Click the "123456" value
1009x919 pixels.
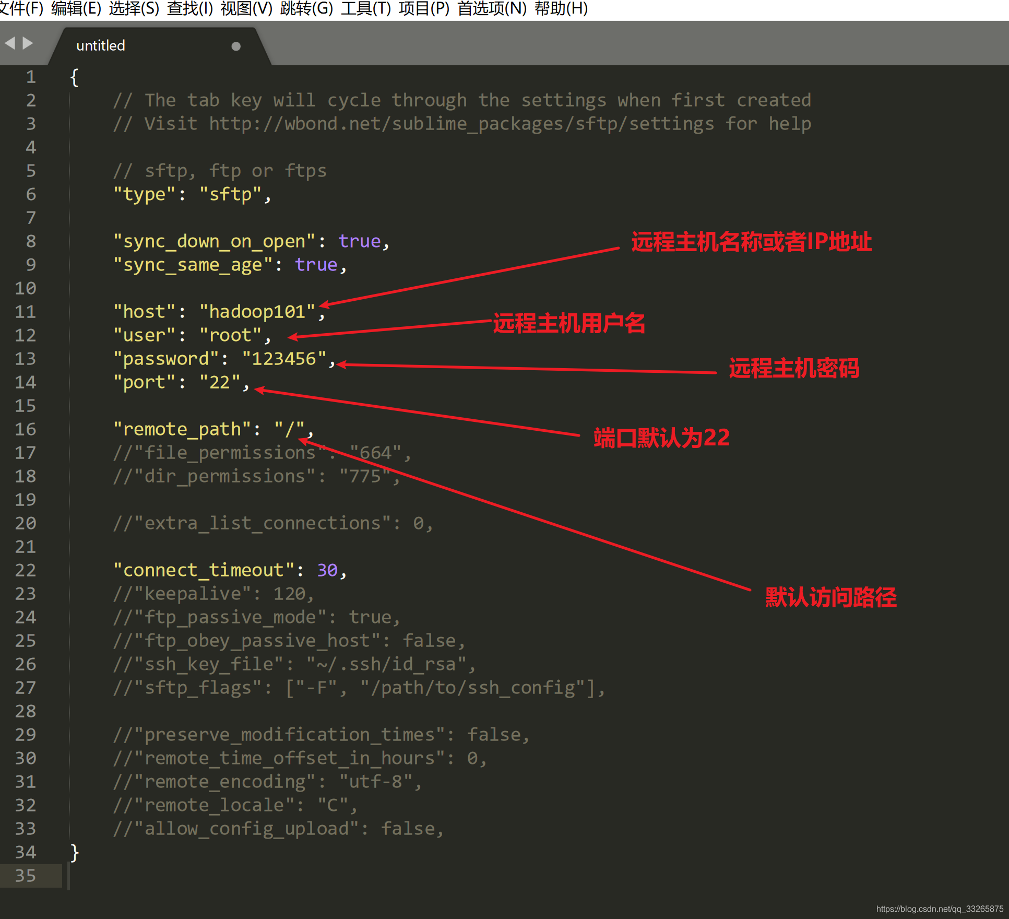(x=284, y=359)
